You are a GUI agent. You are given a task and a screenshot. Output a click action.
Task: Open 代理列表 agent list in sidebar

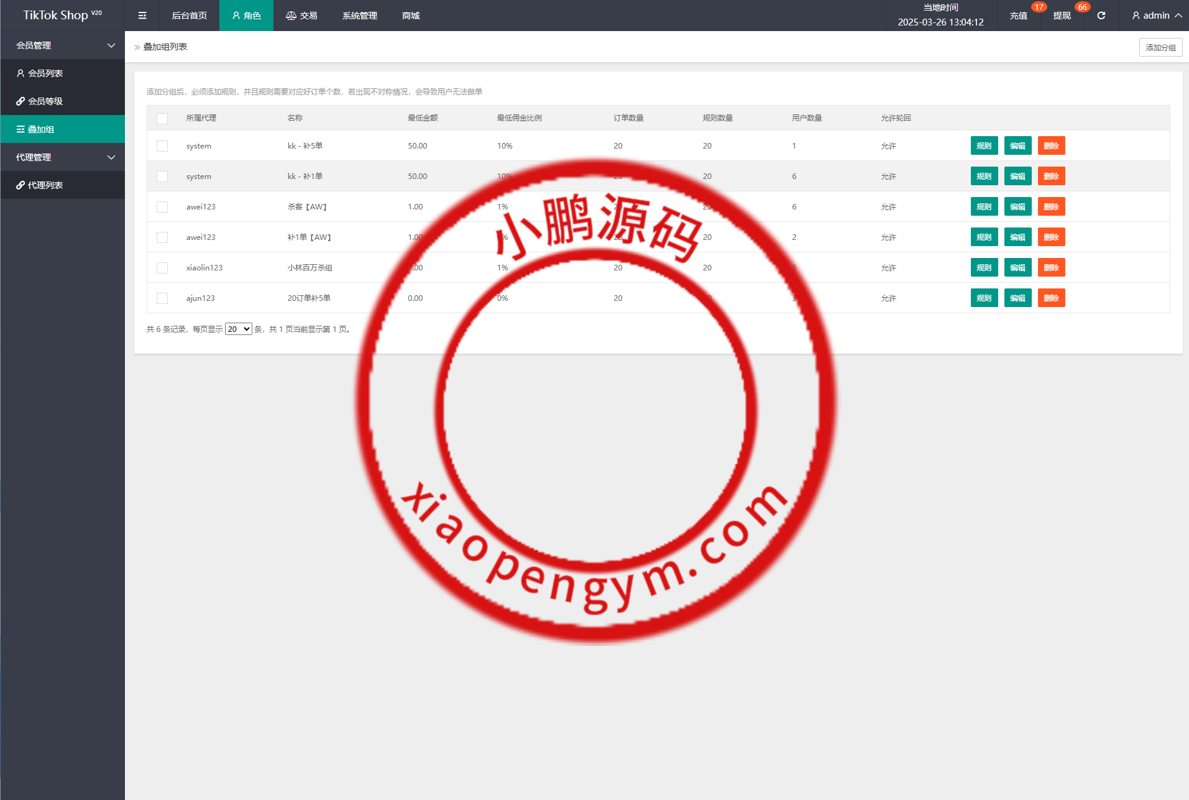[45, 185]
